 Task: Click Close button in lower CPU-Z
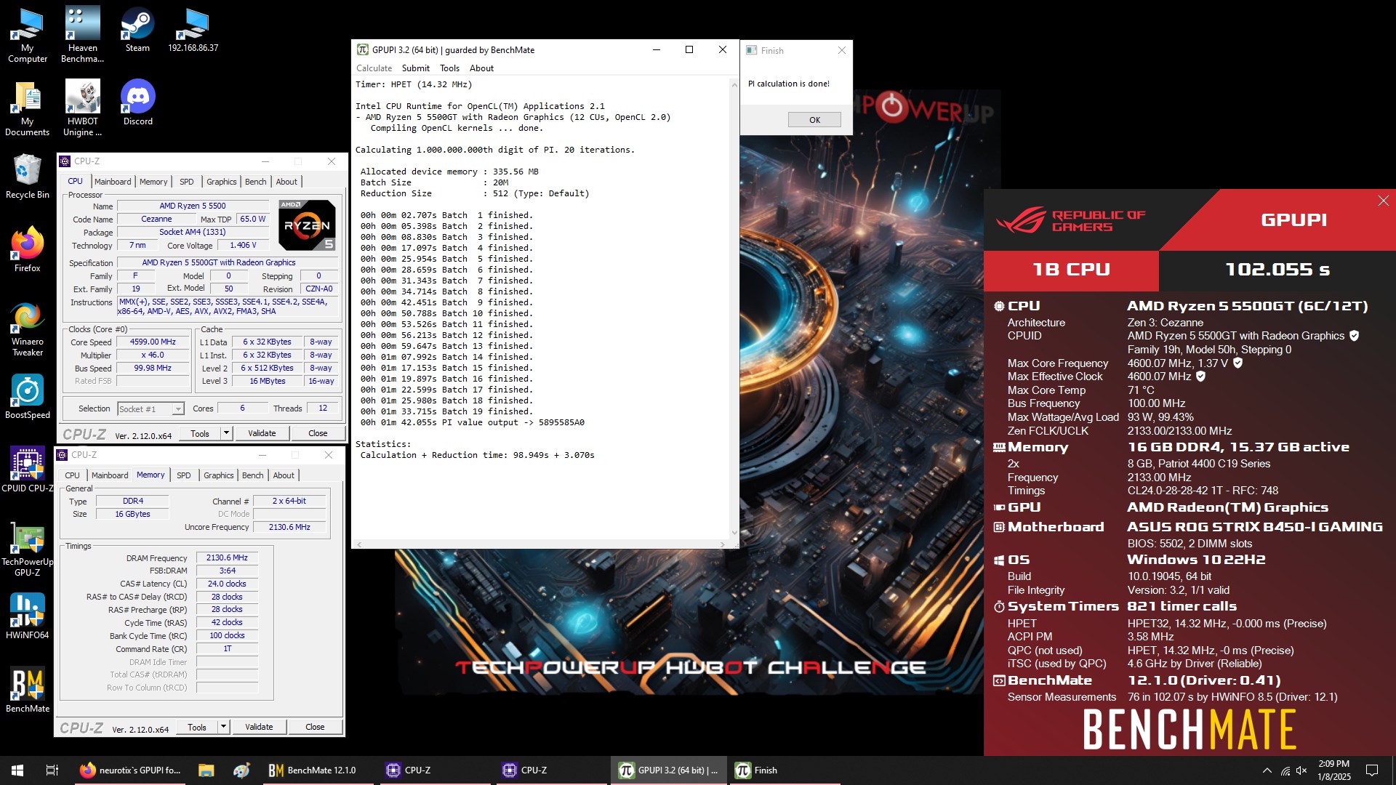point(315,727)
